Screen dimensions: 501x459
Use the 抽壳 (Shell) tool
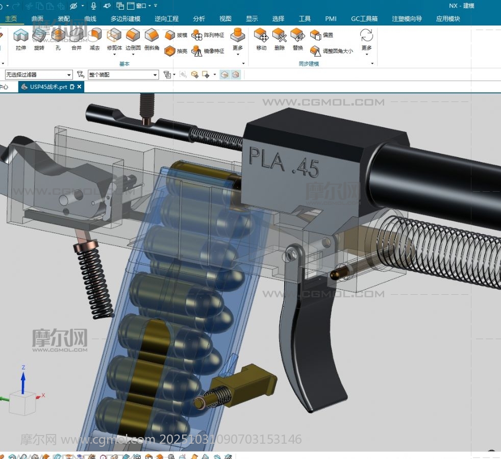[x=177, y=51]
